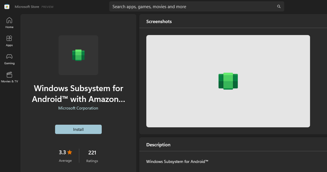Open the Gaming section in the sidebar
This screenshot has height=172, width=327.
click(9, 59)
